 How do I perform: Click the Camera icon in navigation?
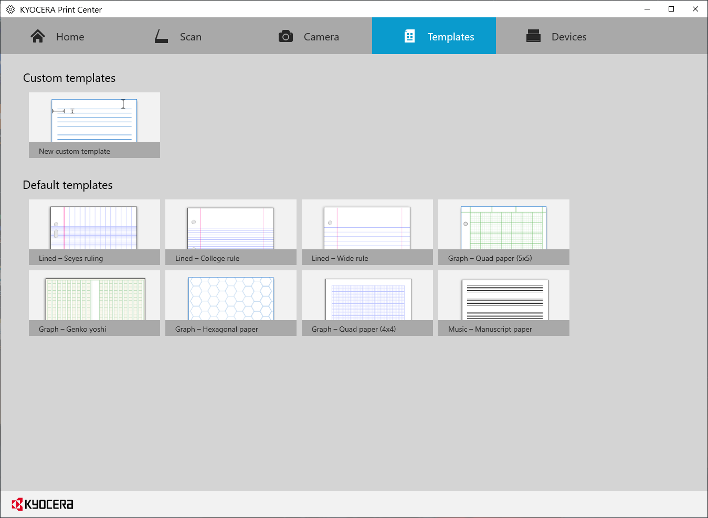click(286, 36)
